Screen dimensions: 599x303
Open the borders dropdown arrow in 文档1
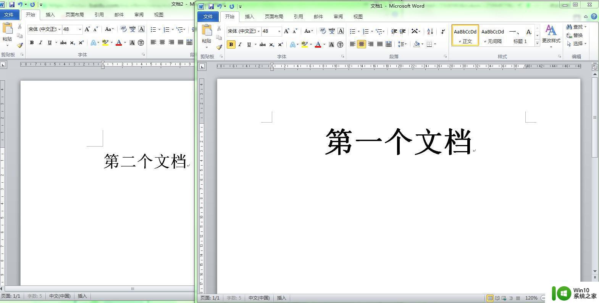(435, 44)
